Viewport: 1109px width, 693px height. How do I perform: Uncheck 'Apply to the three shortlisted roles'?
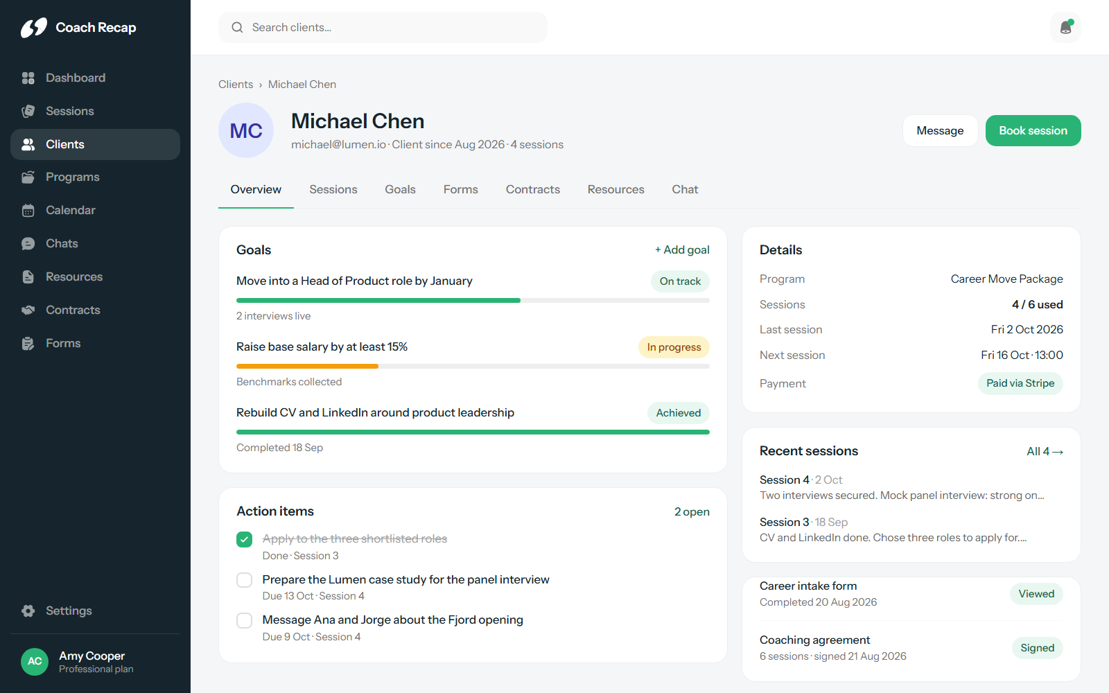tap(245, 539)
